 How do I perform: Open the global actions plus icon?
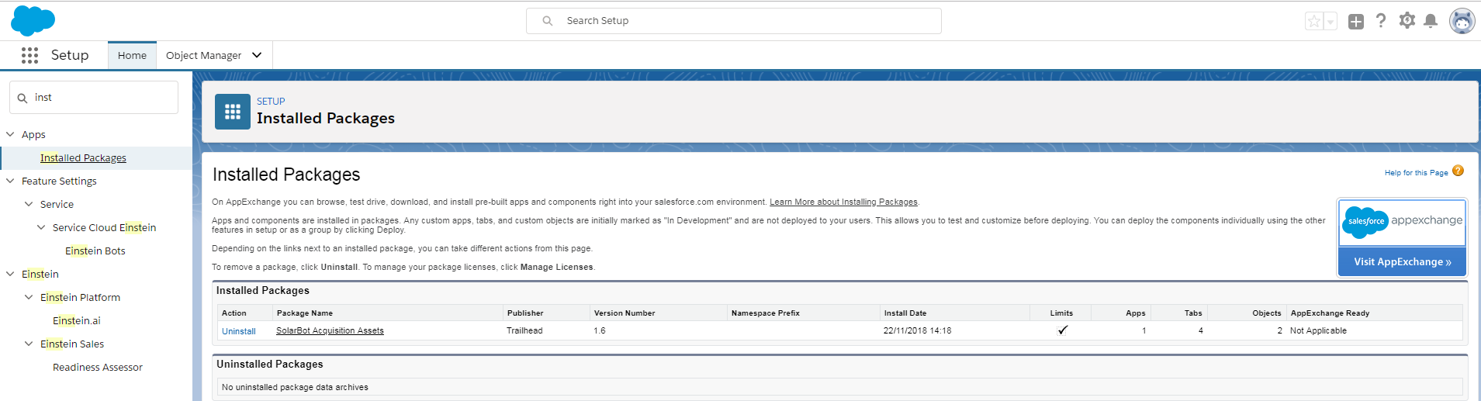(1356, 22)
